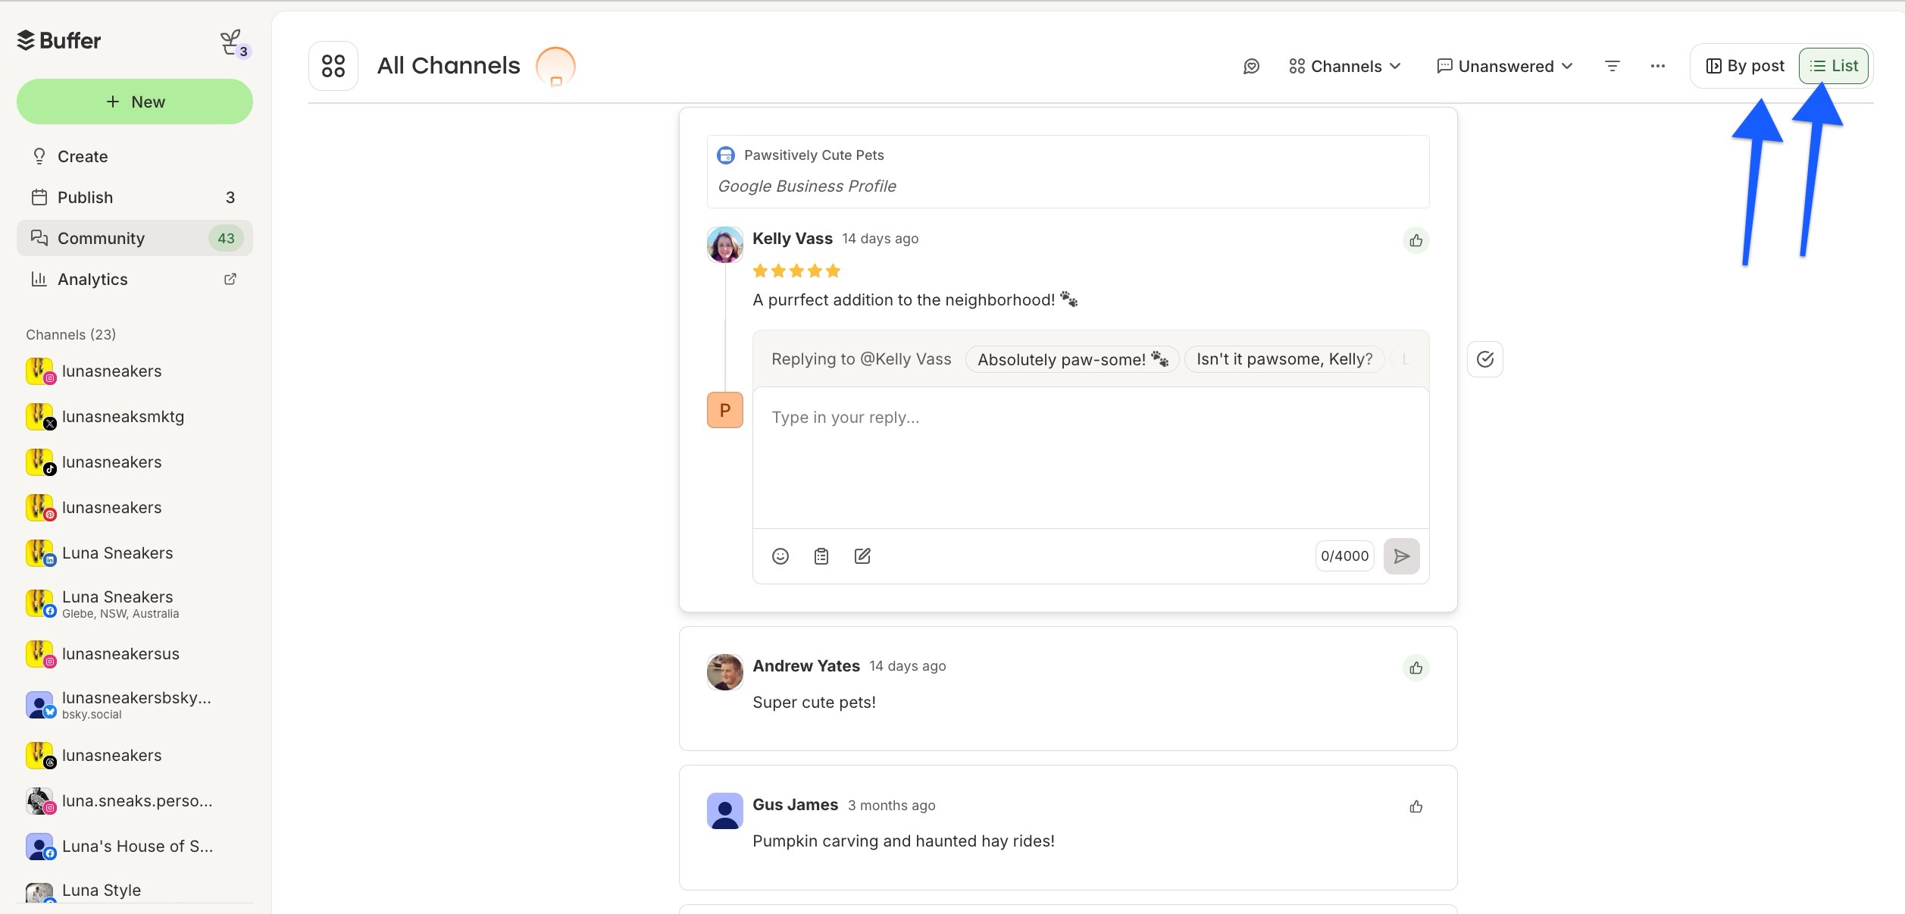Select the lunasneakersus channel
Screen dimensions: 1905x914
(x=135, y=654)
